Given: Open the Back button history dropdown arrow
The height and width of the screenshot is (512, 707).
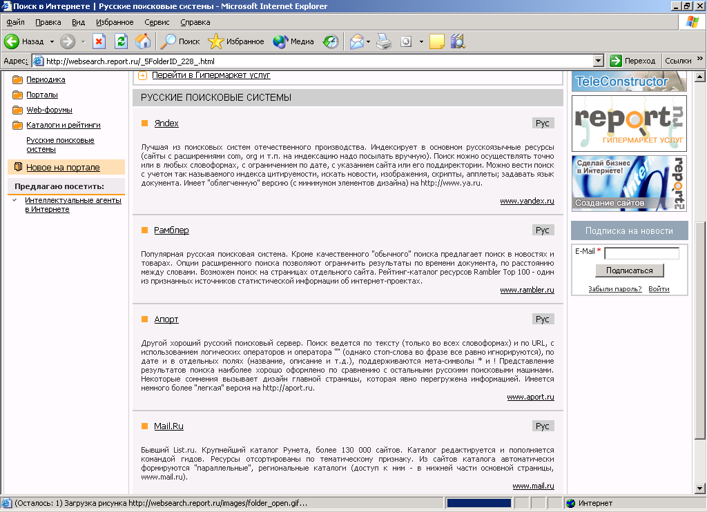Looking at the screenshot, I should click(52, 41).
